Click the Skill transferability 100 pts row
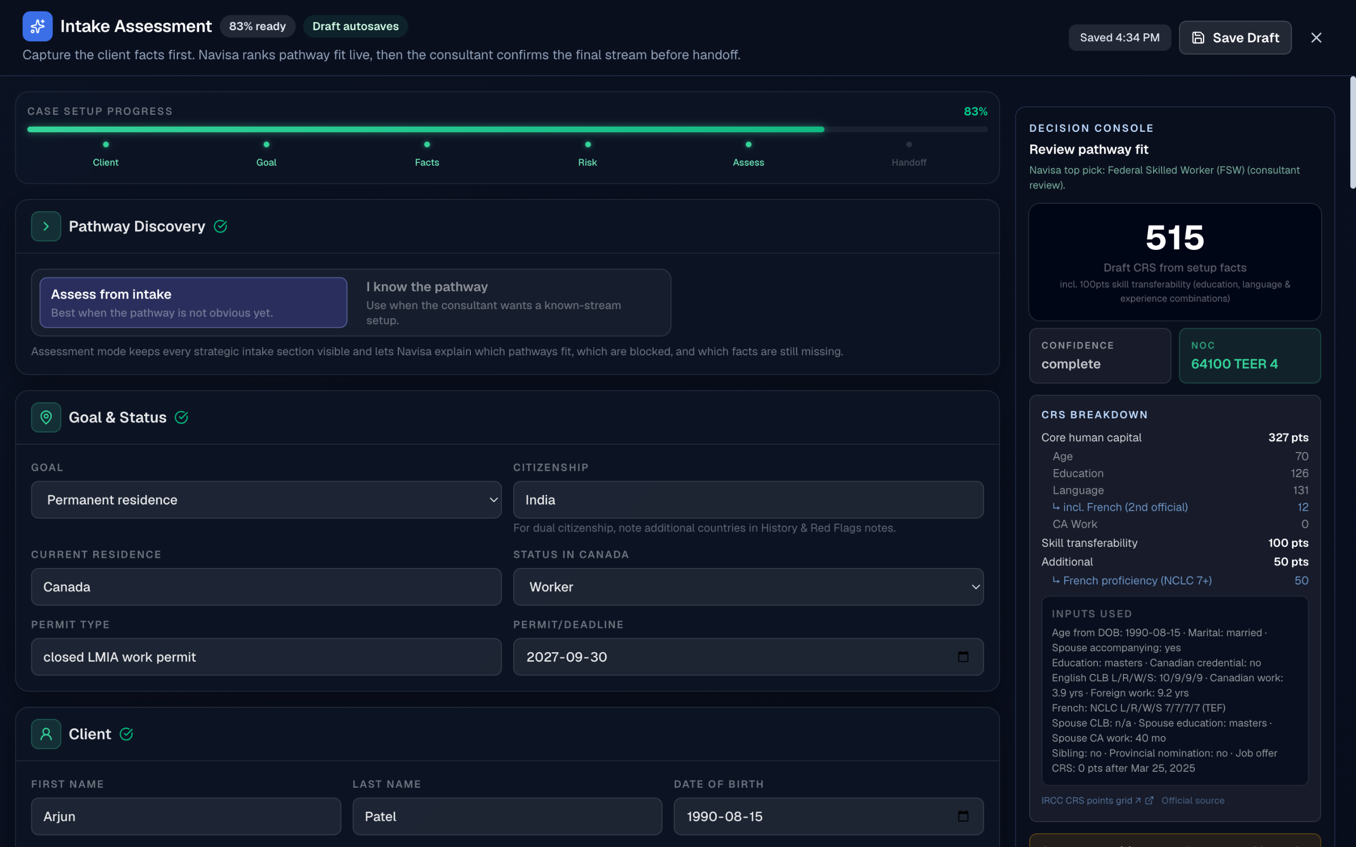Image resolution: width=1356 pixels, height=847 pixels. coord(1174,543)
